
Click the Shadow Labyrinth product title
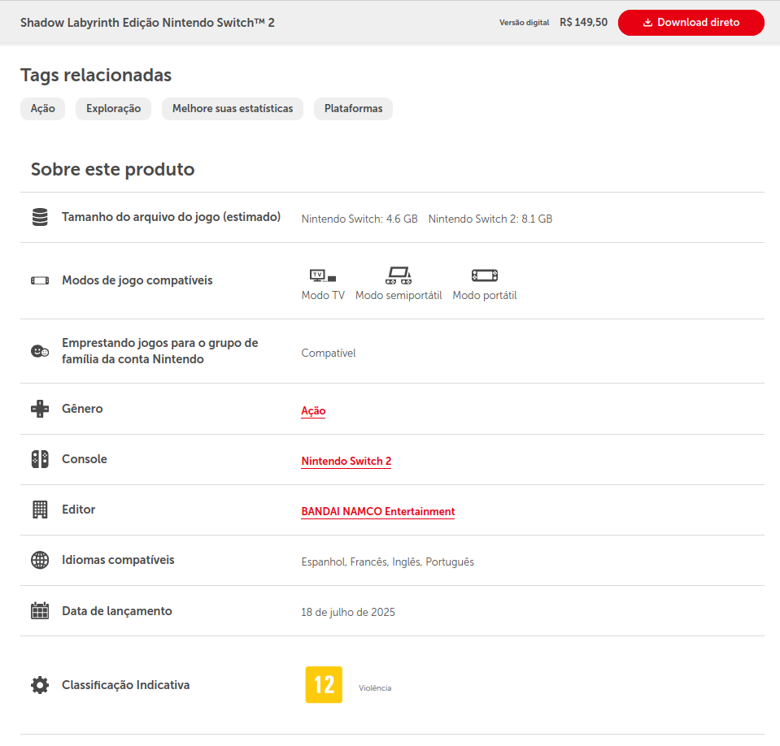(147, 23)
